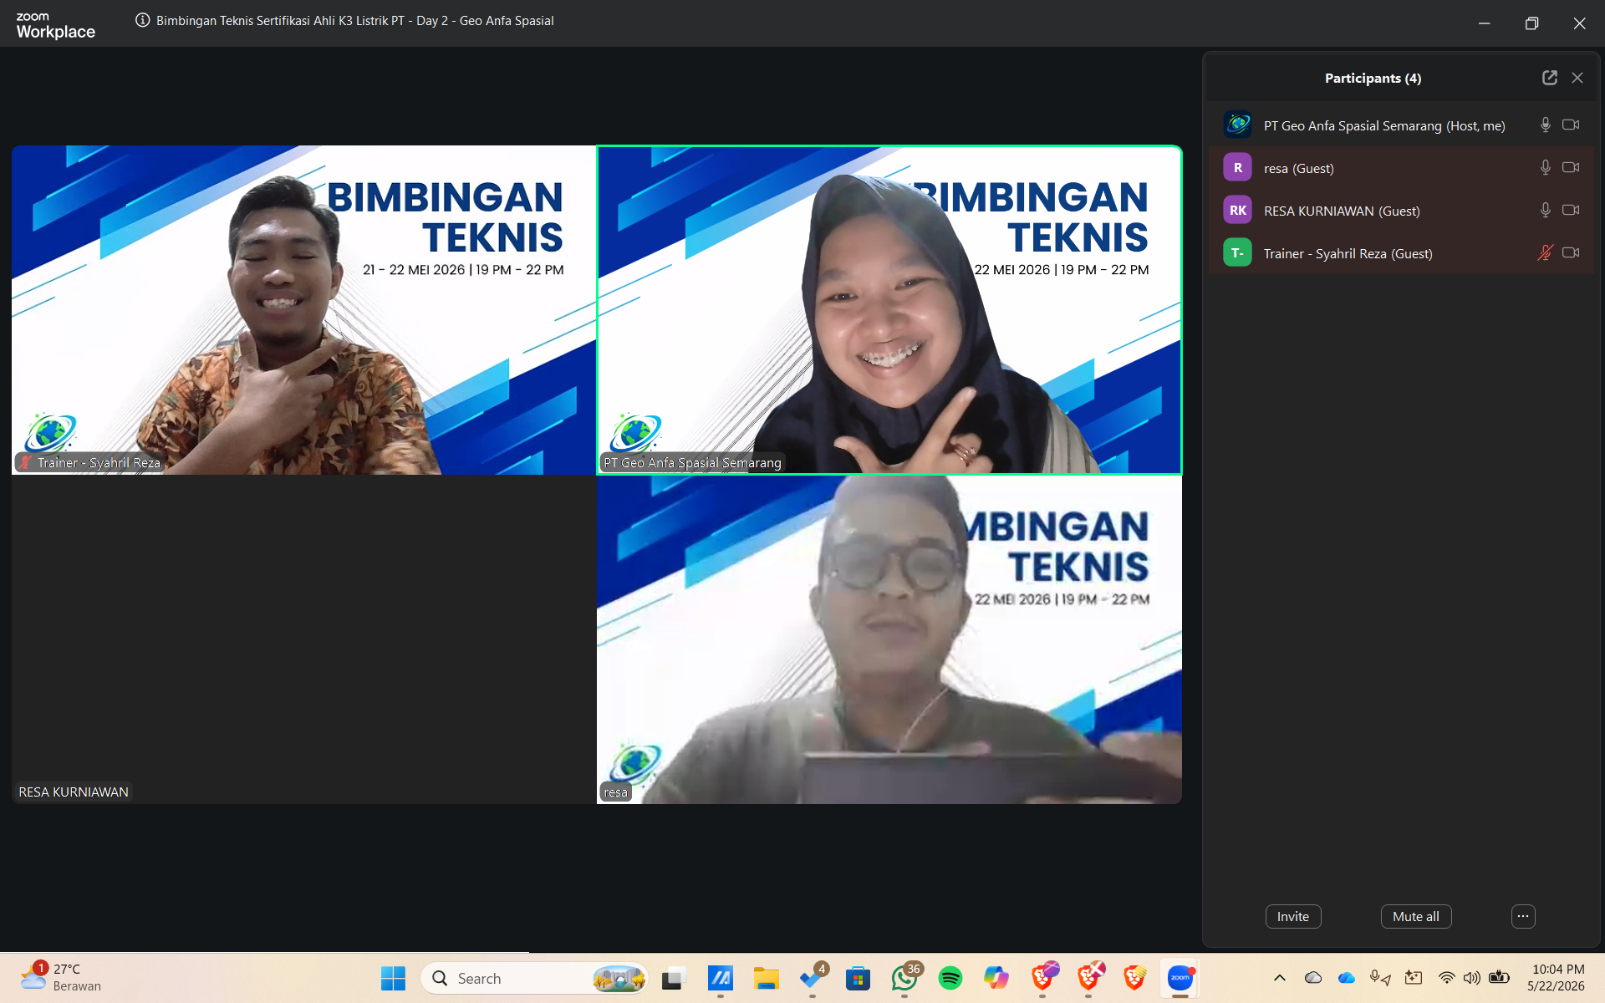
Task: Open the Windows Start menu
Action: [393, 978]
